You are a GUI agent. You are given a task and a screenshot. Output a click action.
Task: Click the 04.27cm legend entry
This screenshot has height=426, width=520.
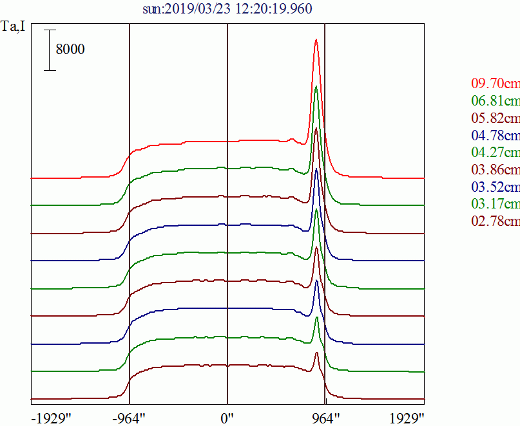tap(495, 153)
